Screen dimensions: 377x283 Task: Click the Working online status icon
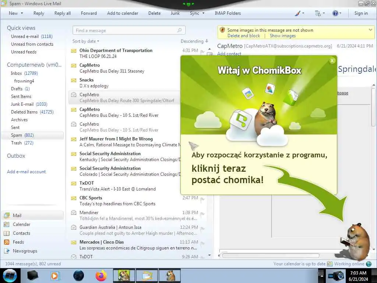pyautogui.click(x=369, y=264)
